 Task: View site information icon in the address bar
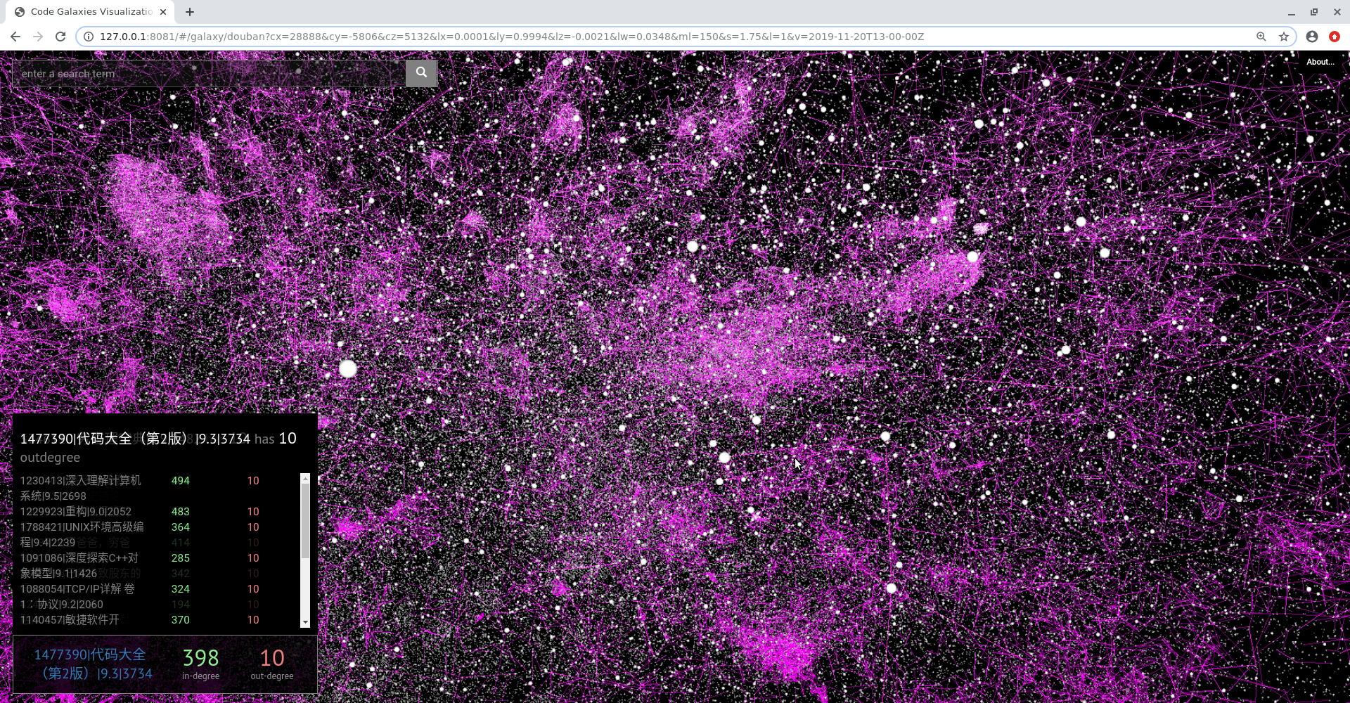(x=89, y=37)
